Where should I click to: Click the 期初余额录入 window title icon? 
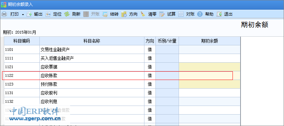pos(3,4)
